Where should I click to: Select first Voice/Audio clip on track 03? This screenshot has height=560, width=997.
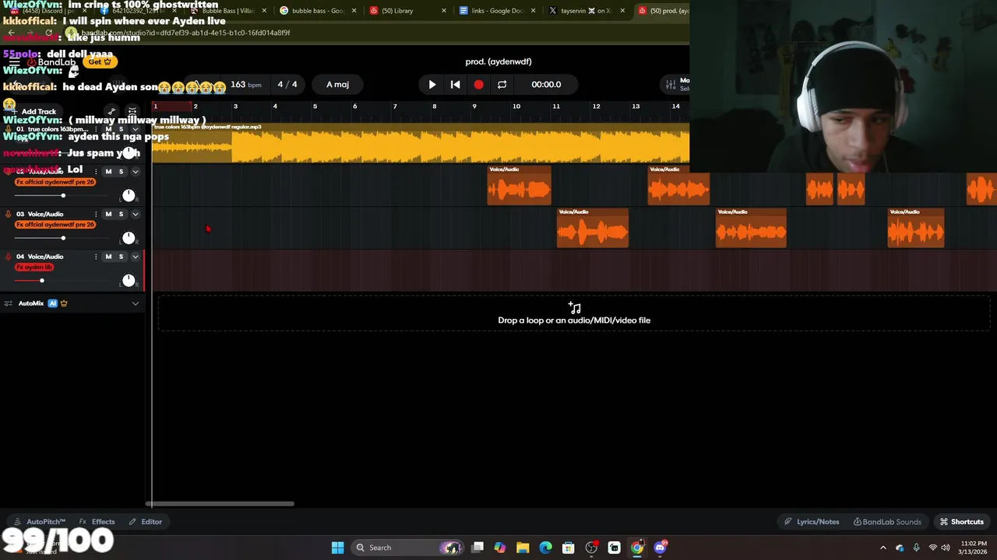[x=592, y=229]
